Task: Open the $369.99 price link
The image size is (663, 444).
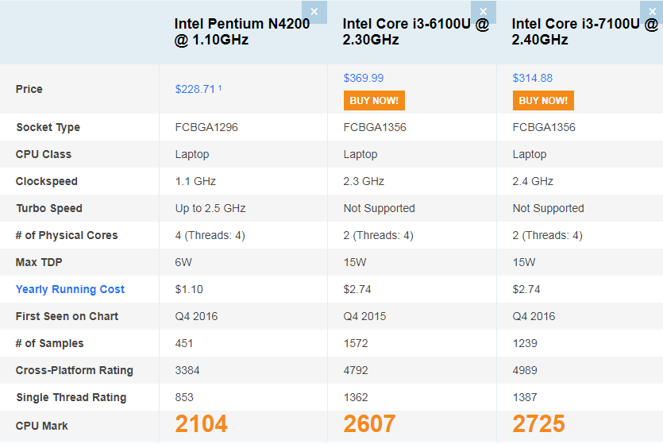Action: 364,78
